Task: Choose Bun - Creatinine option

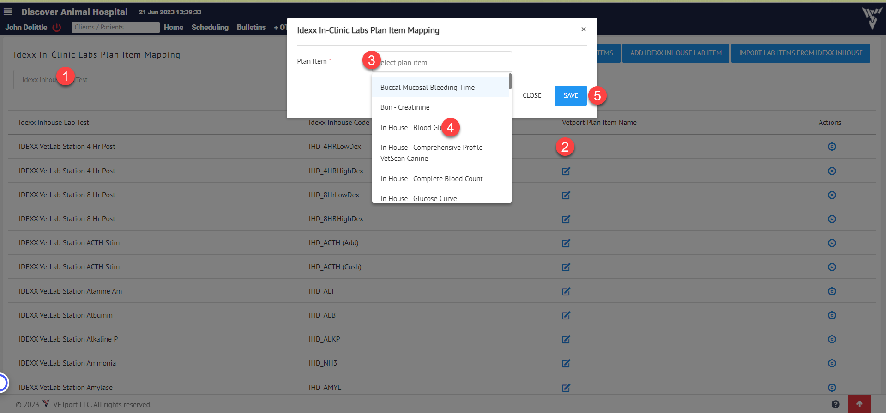Action: (x=440, y=107)
